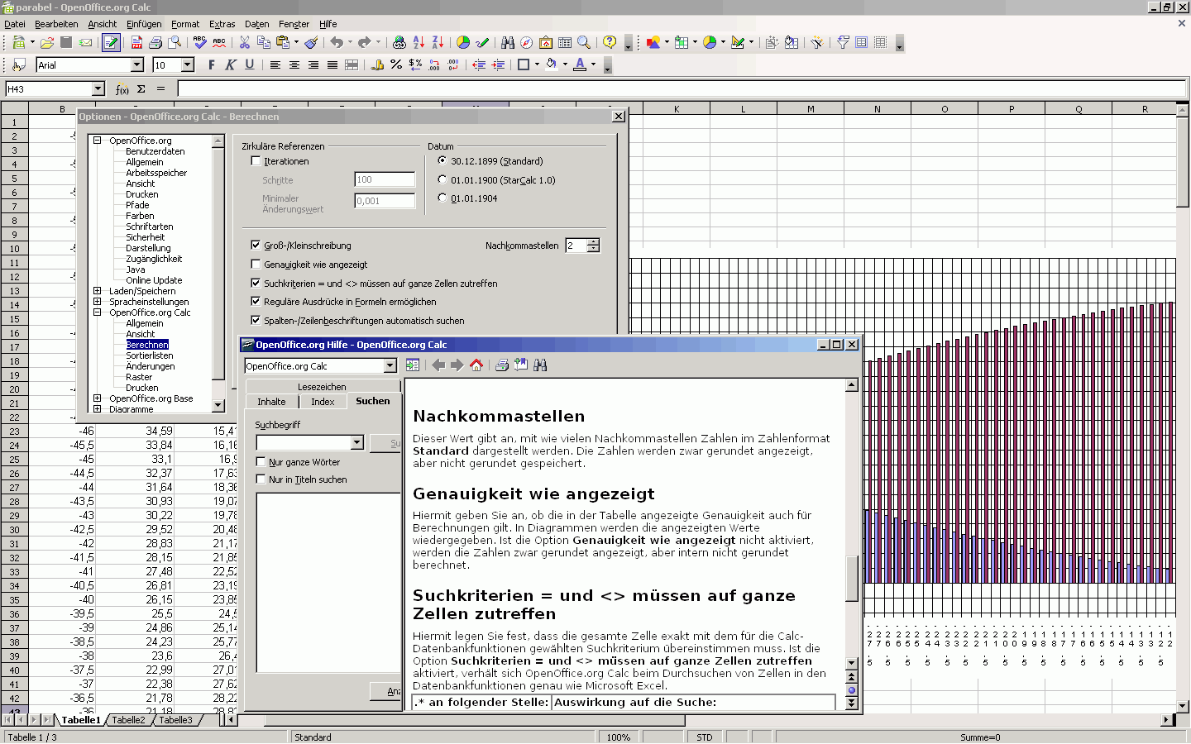This screenshot has height=744, width=1191.
Task: Open the Extras menu
Action: 222,24
